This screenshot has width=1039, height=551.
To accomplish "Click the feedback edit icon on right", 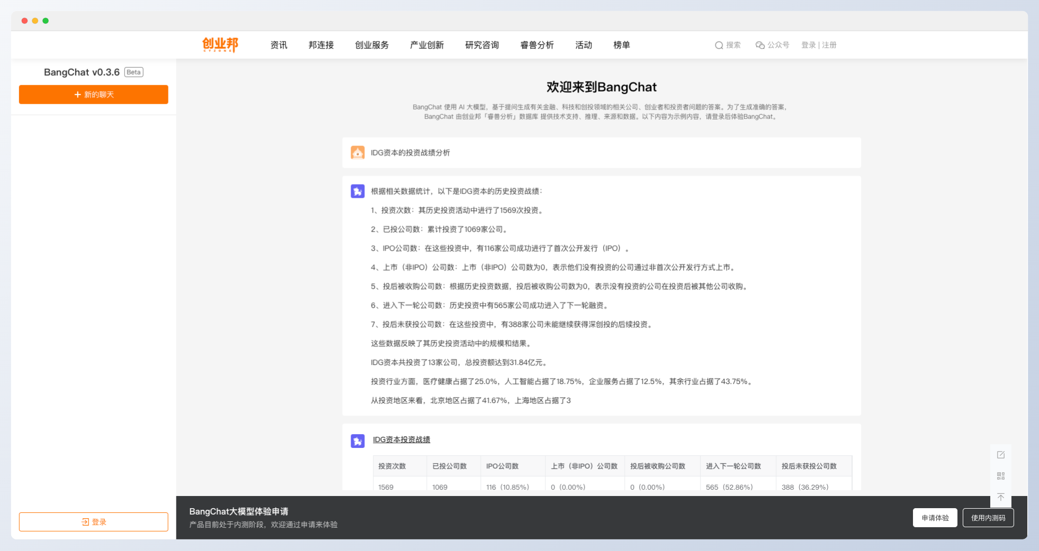I will pos(1000,455).
